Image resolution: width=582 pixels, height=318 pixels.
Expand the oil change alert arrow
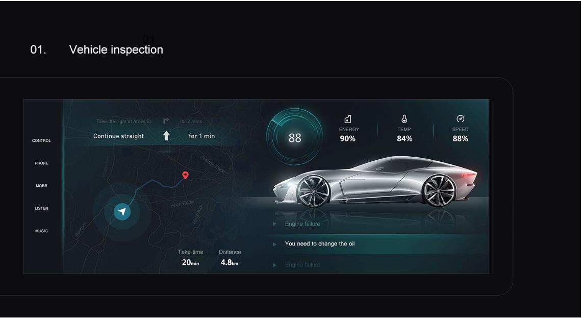[x=274, y=244]
